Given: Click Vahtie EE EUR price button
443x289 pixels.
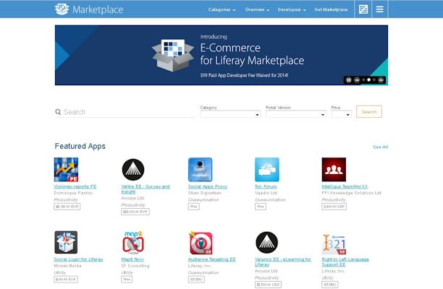Looking at the screenshot, I should click(135, 212).
